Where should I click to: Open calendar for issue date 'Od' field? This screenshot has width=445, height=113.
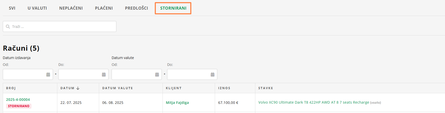[x=48, y=74]
